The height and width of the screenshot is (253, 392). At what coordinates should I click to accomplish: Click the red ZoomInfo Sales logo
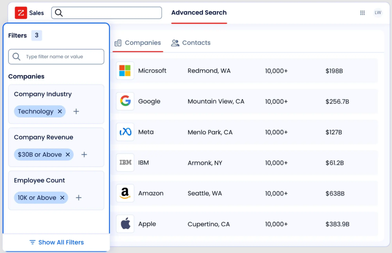pos(21,13)
